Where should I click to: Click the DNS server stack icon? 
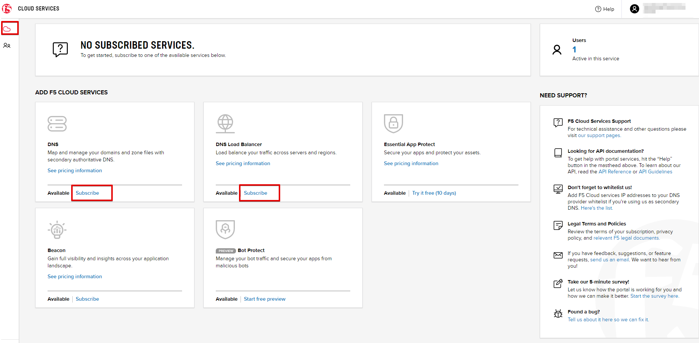(57, 124)
